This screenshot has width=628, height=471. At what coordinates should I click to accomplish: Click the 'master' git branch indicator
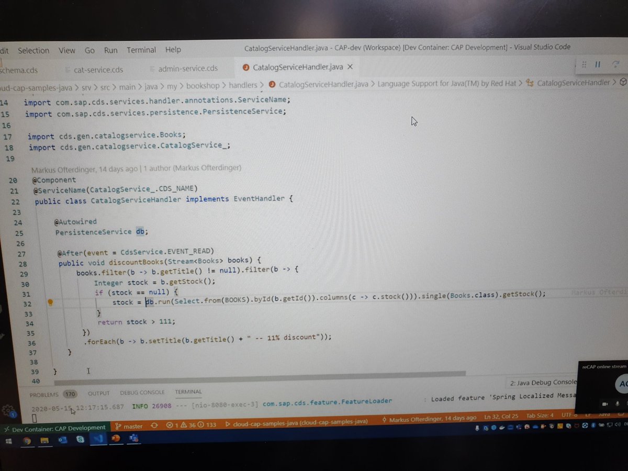(129, 427)
